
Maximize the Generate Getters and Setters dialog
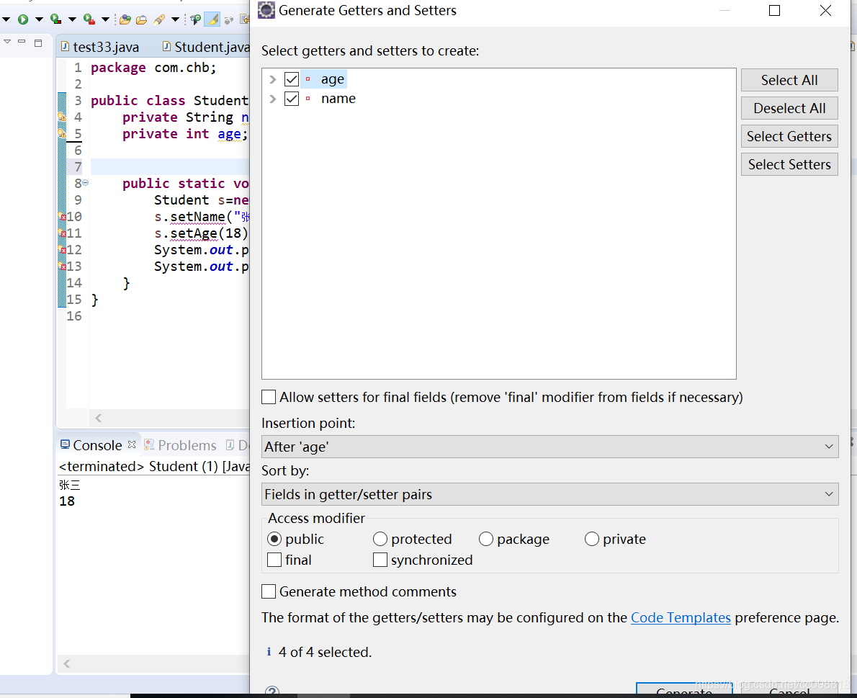(774, 10)
